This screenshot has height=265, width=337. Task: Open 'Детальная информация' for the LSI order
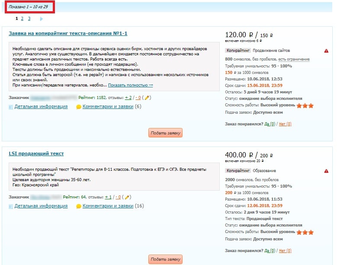pos(41,206)
